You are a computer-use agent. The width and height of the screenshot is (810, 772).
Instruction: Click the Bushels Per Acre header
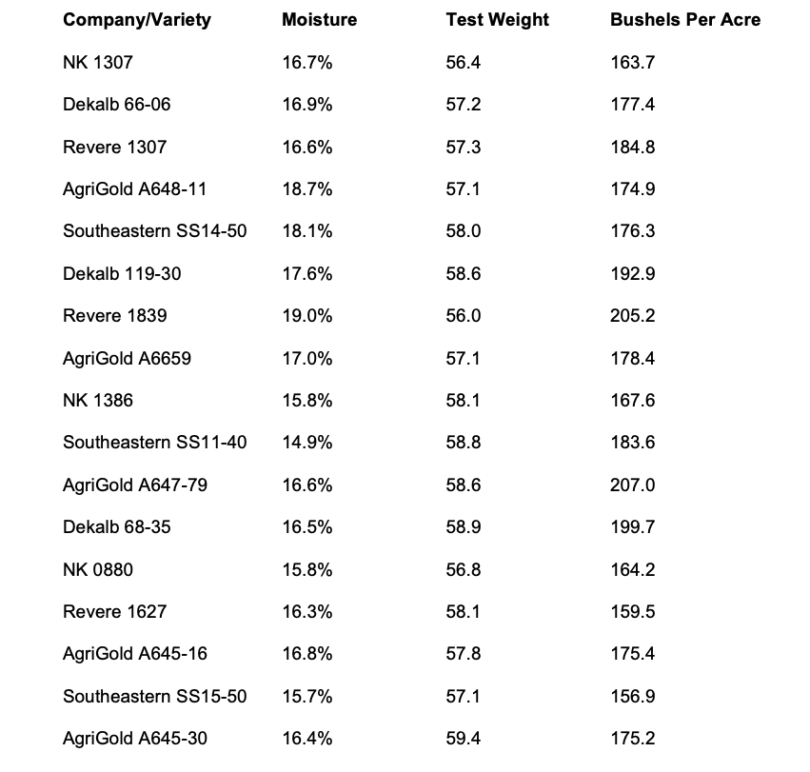click(684, 20)
